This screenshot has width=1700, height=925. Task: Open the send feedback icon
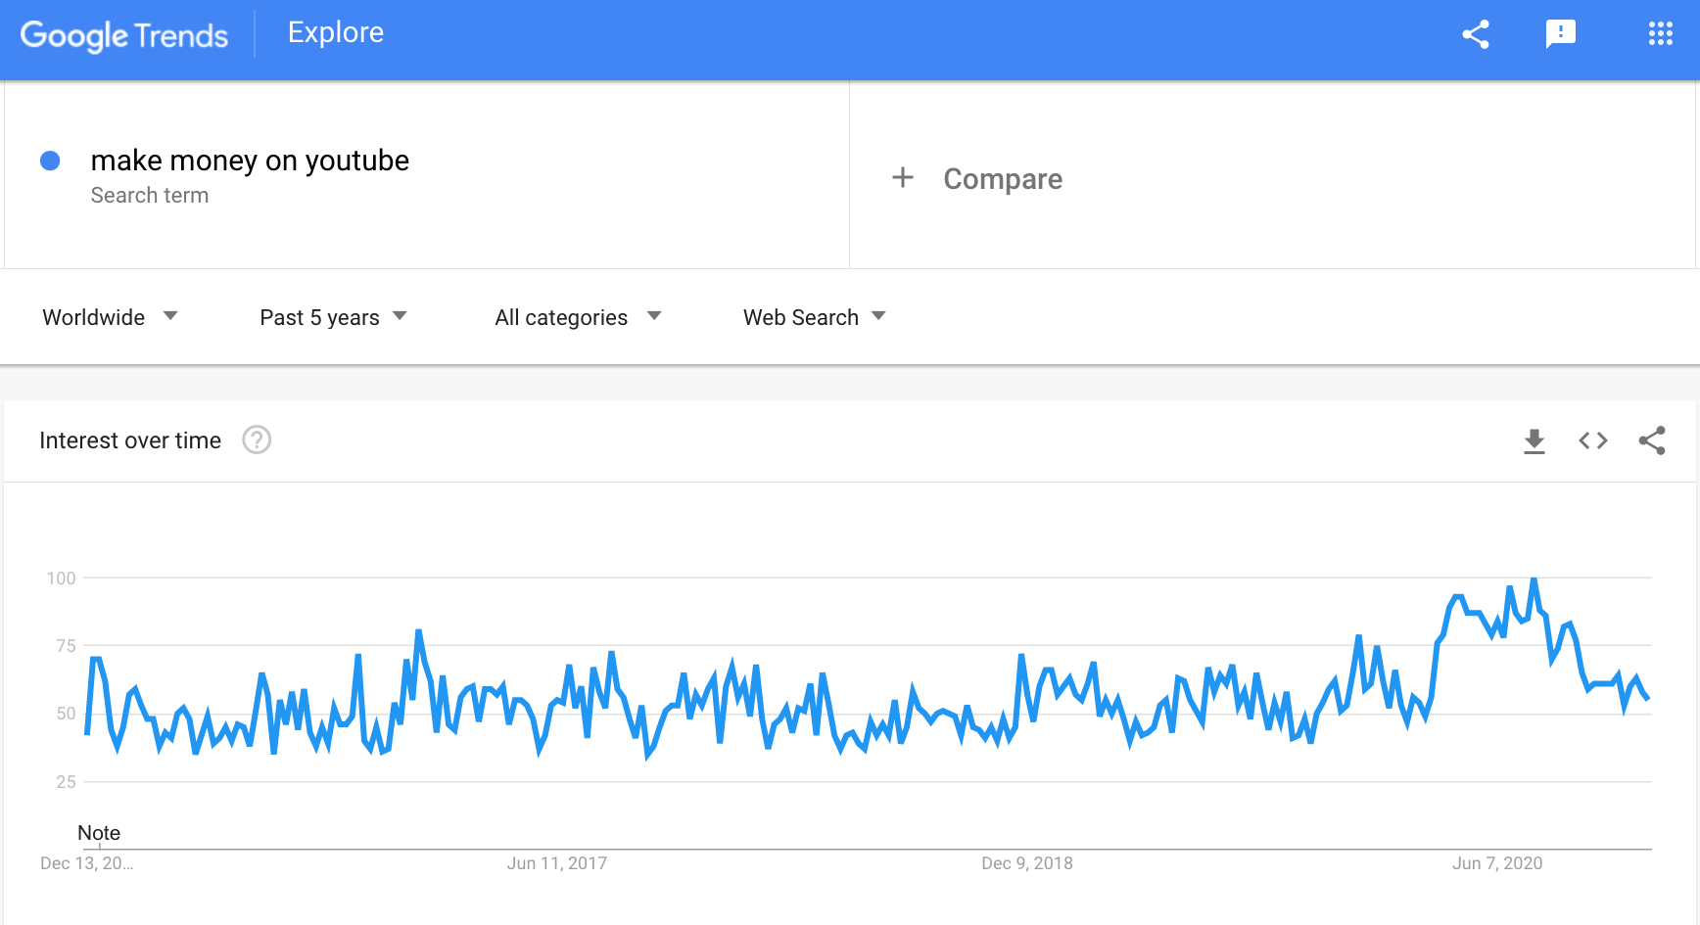pyautogui.click(x=1560, y=34)
